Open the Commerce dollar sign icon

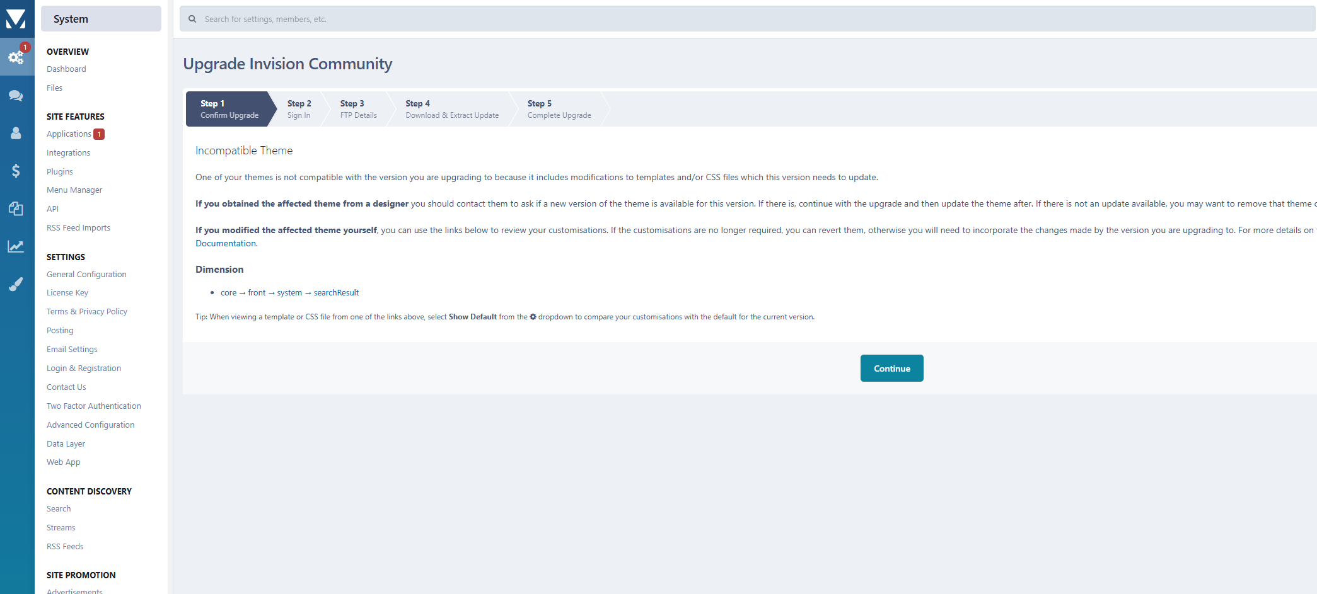pyautogui.click(x=16, y=171)
